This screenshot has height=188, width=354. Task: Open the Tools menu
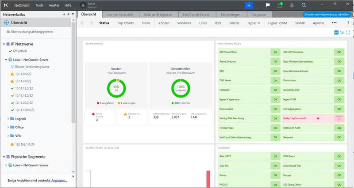point(39,5)
